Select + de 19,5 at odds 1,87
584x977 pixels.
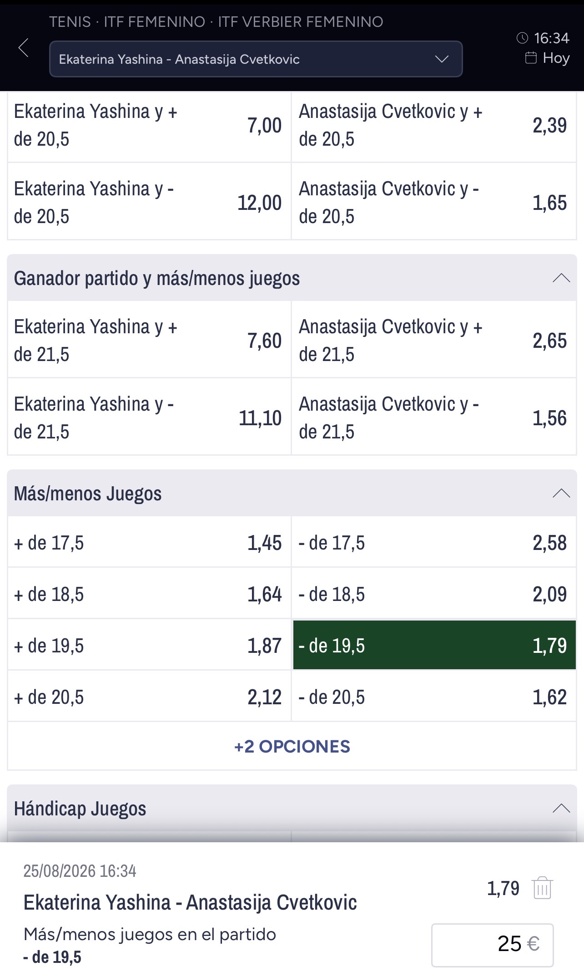149,646
